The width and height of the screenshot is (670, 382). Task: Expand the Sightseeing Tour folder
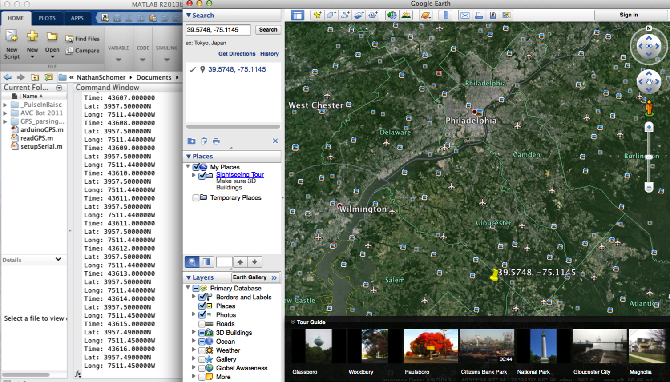194,175
